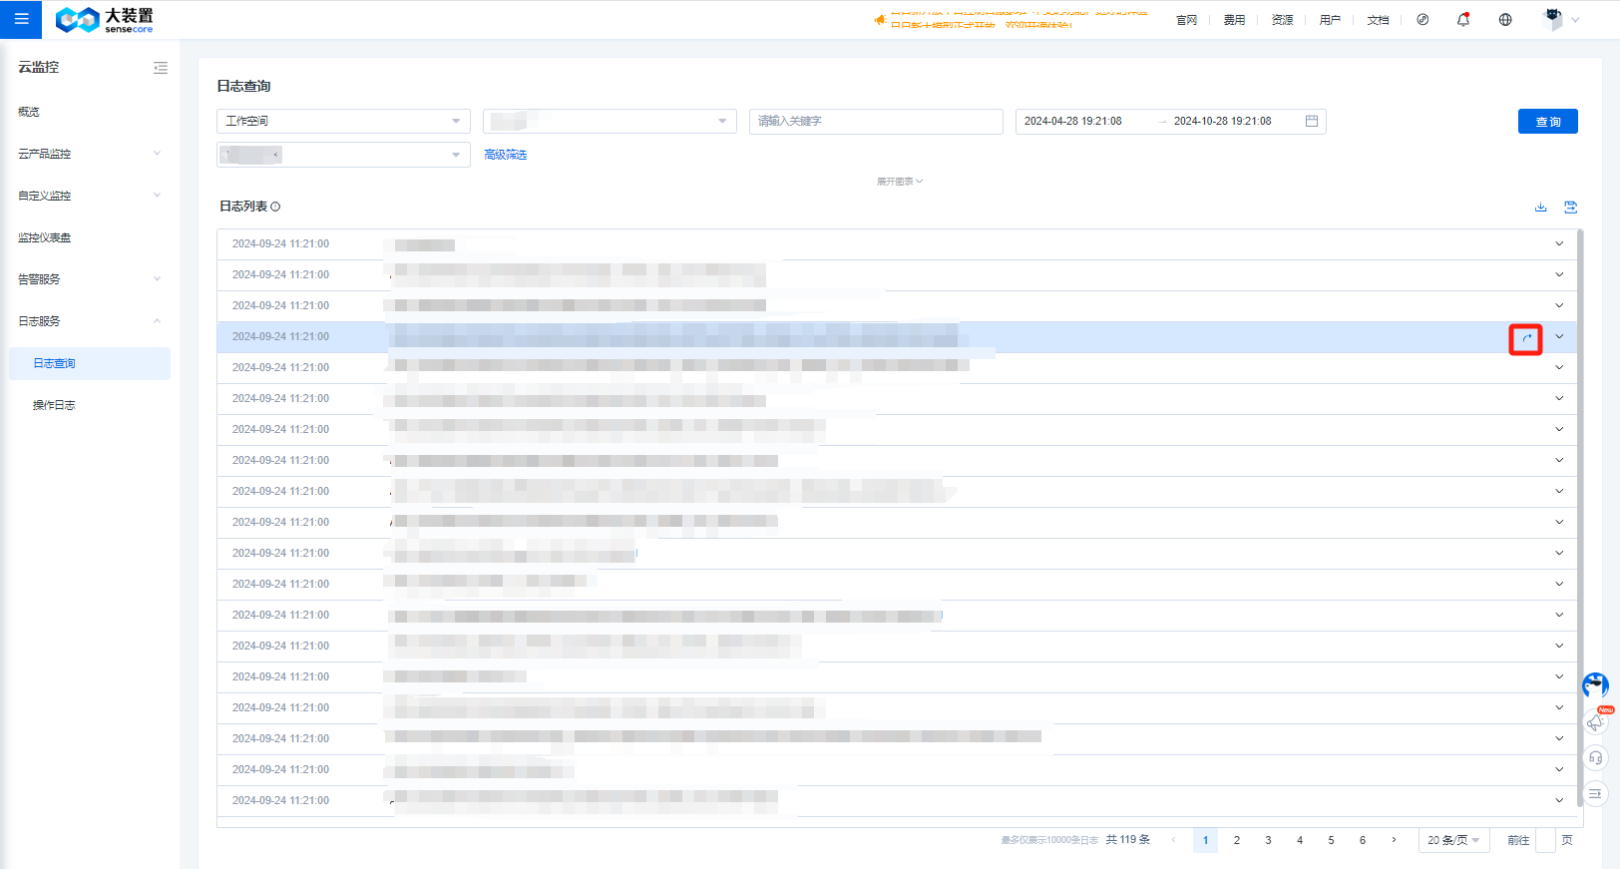
Task: Open the 费用 header menu
Action: (x=1234, y=20)
